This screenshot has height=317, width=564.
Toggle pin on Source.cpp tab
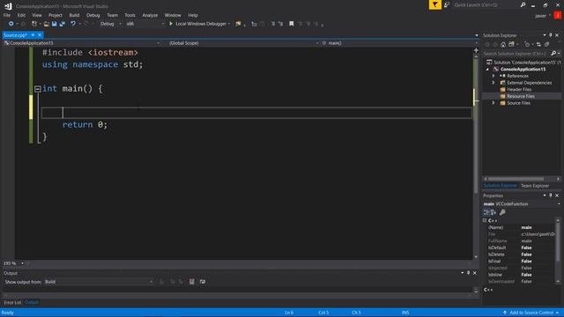pos(33,35)
